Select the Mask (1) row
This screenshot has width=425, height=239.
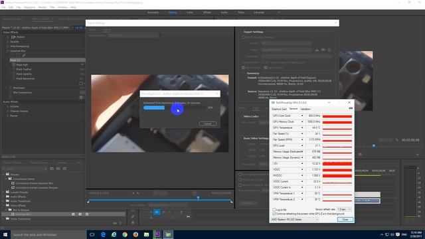pyautogui.click(x=47, y=60)
